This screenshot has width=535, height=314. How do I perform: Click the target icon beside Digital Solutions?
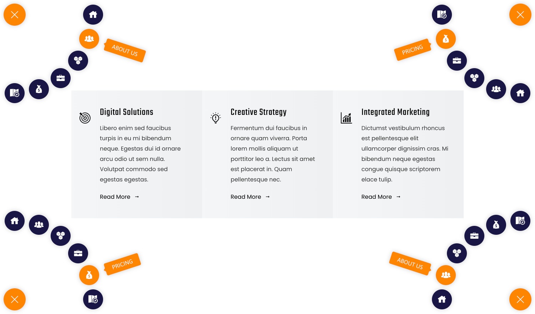(x=85, y=118)
